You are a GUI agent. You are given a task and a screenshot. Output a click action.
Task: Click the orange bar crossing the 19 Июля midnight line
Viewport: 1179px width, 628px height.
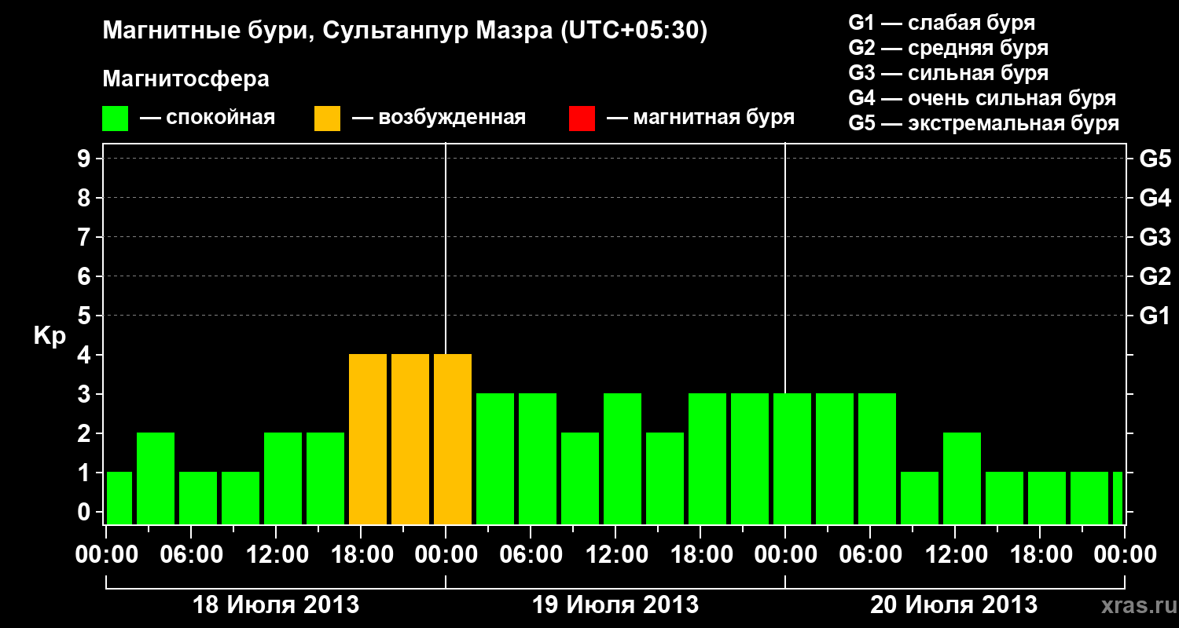tap(453, 439)
